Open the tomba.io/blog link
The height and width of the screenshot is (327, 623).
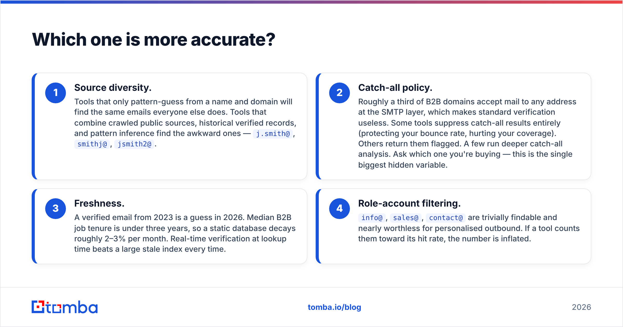coord(334,307)
